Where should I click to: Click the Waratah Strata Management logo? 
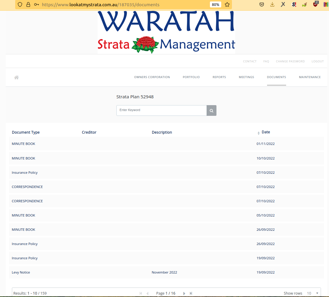click(166, 32)
